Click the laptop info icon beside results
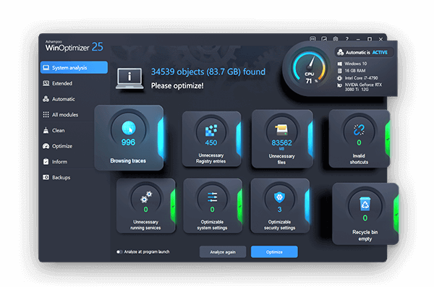Viewport: 434px width, 287px height. click(x=129, y=79)
